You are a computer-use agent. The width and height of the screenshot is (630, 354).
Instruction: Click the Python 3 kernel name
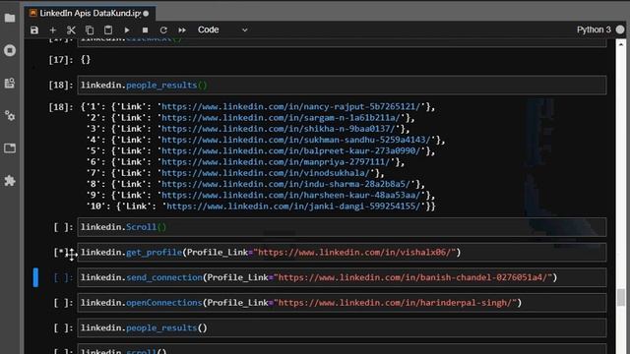[x=594, y=29]
